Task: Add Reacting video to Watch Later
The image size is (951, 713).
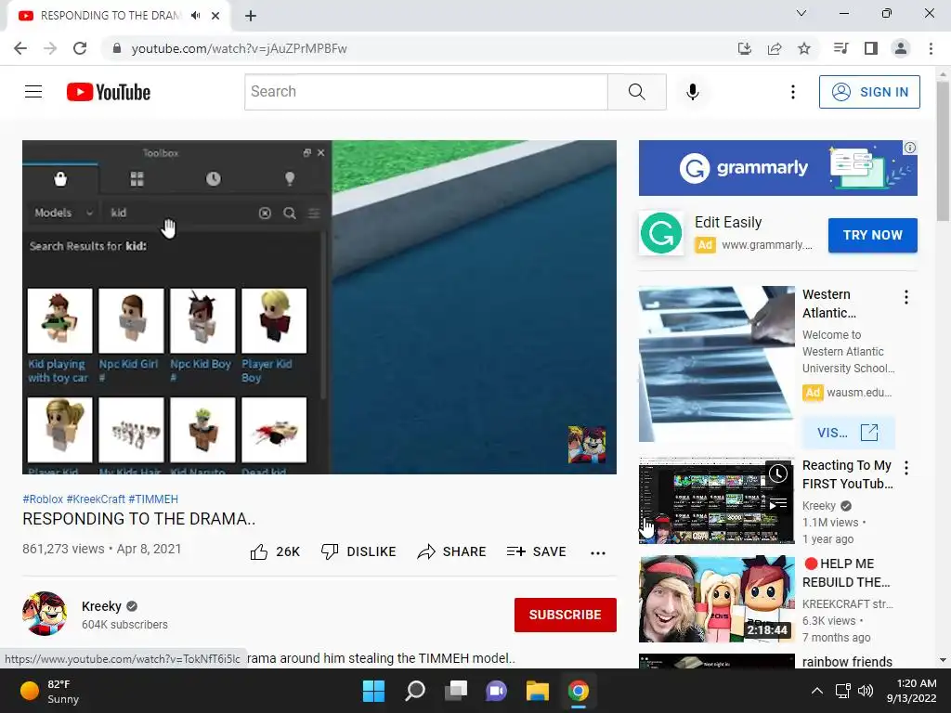Action: point(778,473)
